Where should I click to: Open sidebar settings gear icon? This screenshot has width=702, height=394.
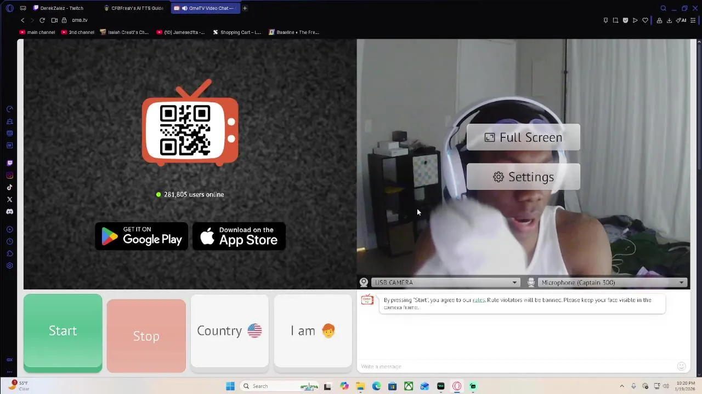pos(9,265)
